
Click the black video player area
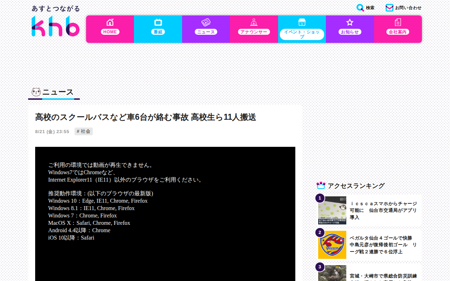(165, 214)
